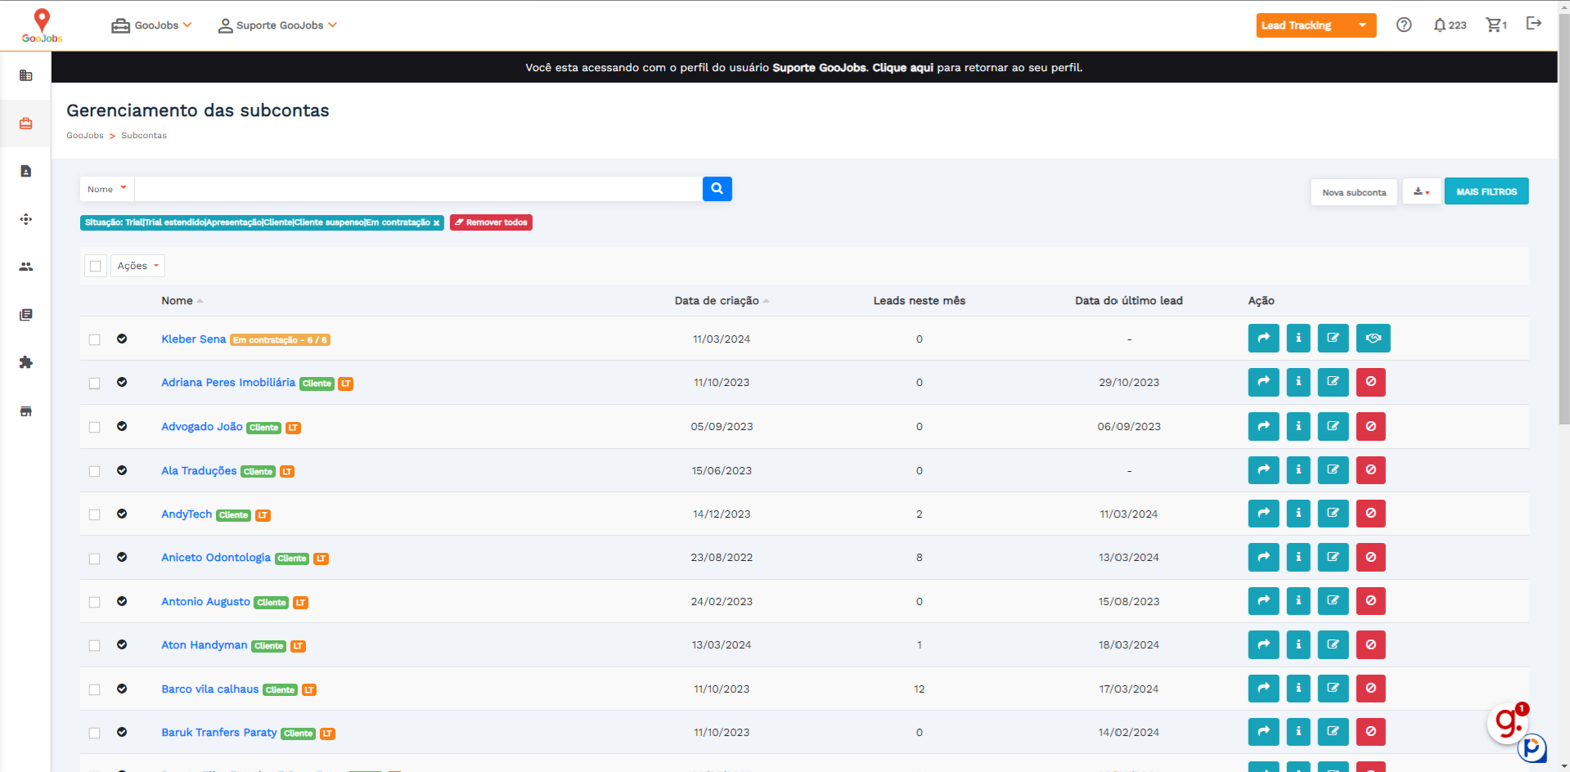
Task: Click Remover todos filters button
Action: point(491,222)
